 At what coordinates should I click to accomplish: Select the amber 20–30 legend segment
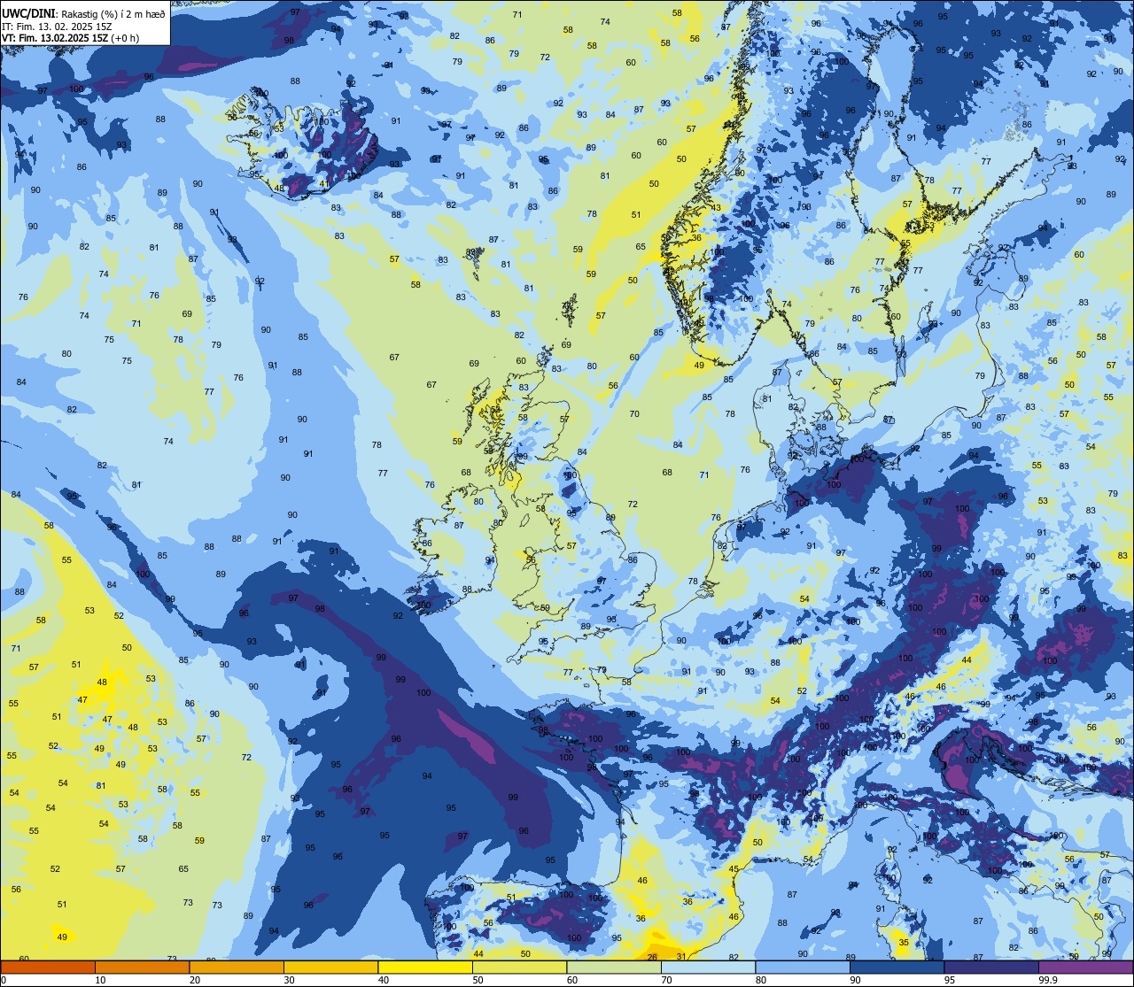pos(237,967)
